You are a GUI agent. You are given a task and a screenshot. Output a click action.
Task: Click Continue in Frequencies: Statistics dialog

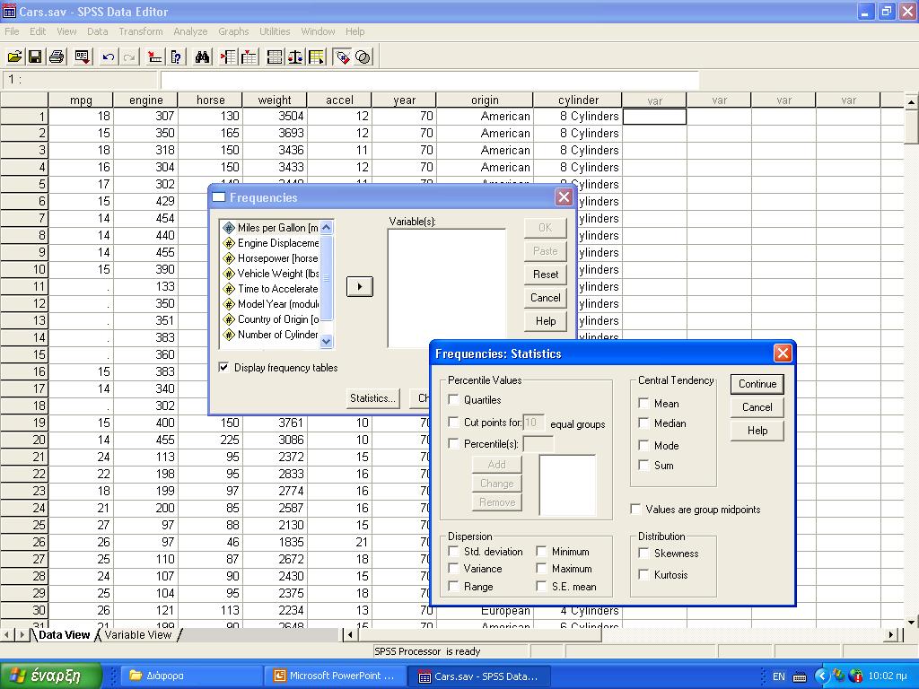(757, 384)
